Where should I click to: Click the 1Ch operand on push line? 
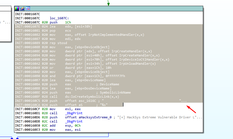point(68,22)
